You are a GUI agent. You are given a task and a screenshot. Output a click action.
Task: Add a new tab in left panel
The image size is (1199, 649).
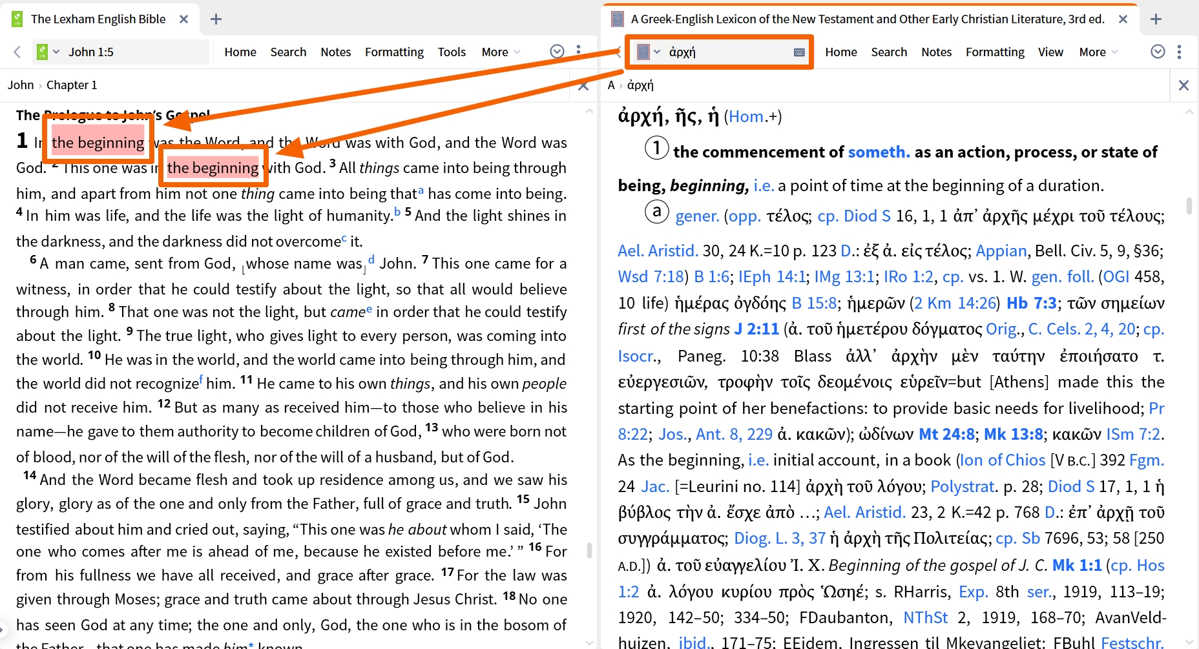coord(216,19)
